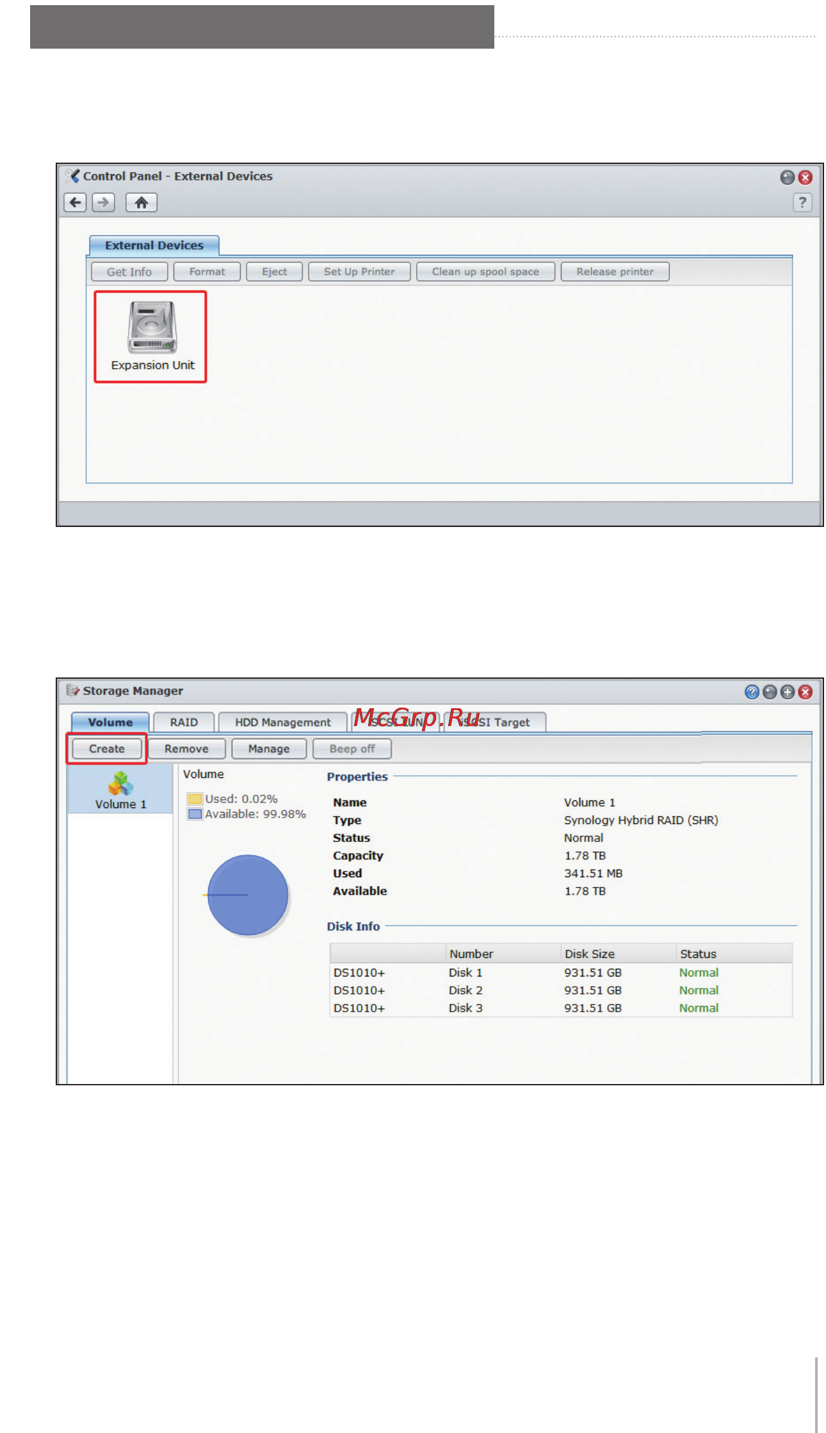This screenshot has height=1433, width=826.
Task: Open the External Devices tab
Action: click(154, 245)
